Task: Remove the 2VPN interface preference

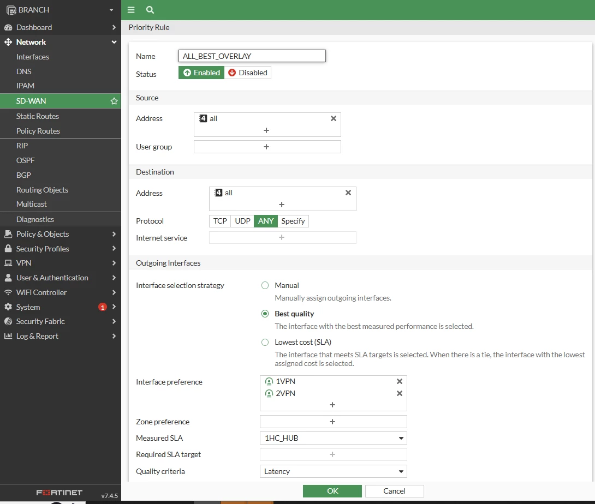Action: click(400, 393)
